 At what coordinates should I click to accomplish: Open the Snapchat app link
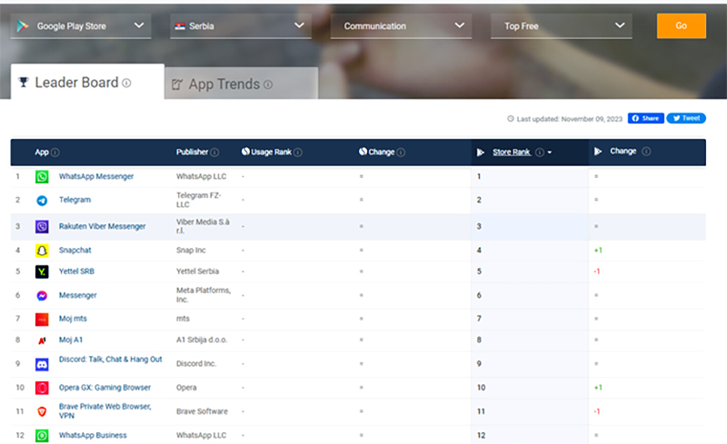click(75, 251)
